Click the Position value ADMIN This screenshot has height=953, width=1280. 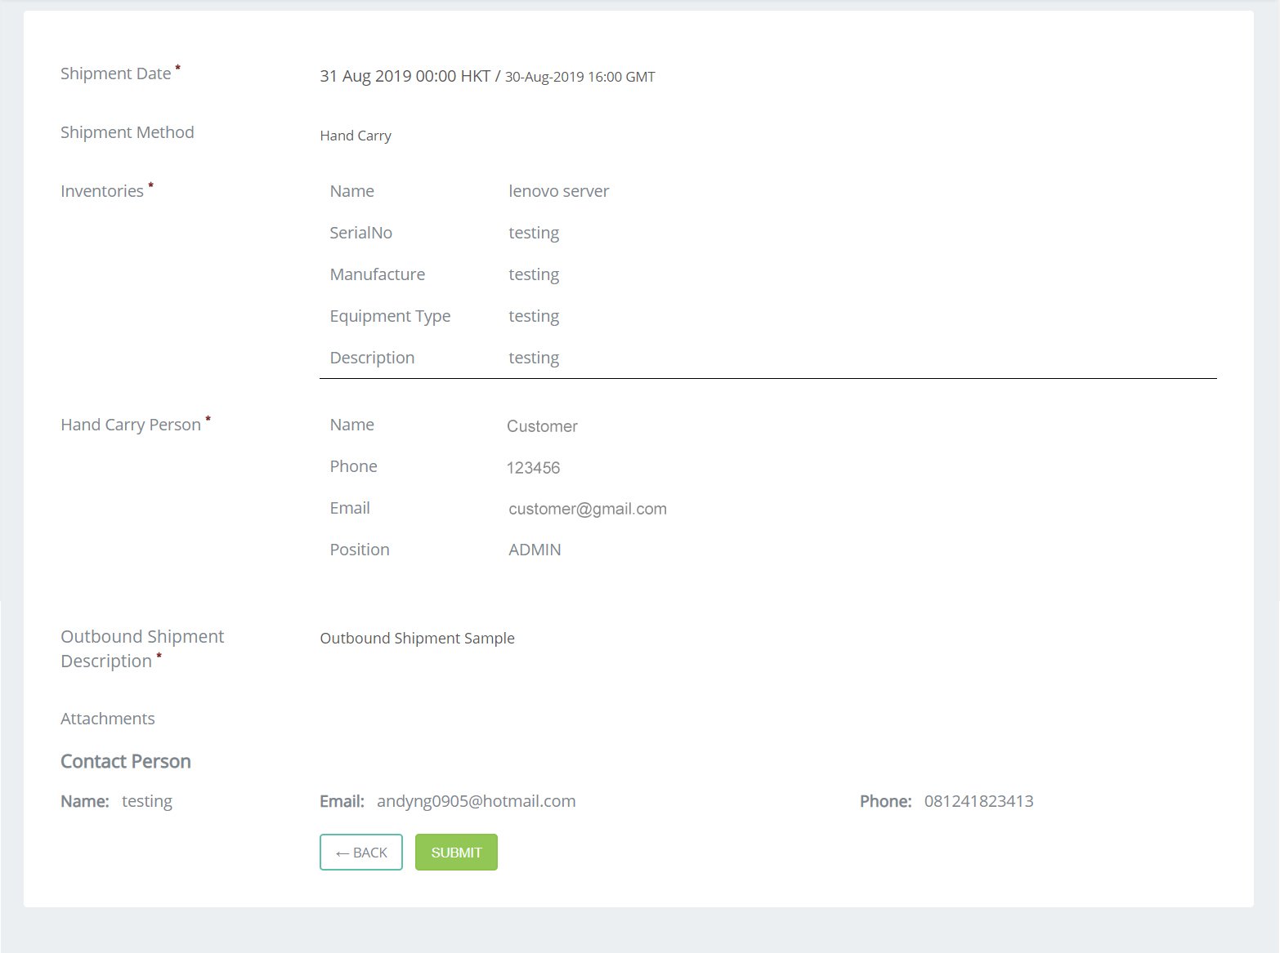(535, 550)
